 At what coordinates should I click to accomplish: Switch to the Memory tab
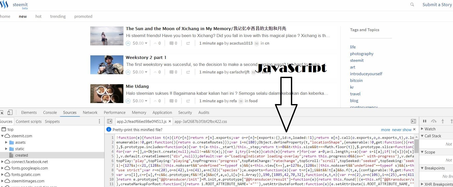139,112
